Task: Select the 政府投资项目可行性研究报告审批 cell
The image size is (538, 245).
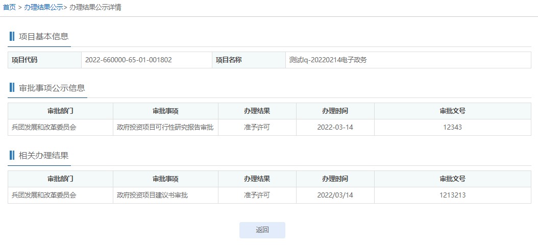Action: tap(165, 127)
